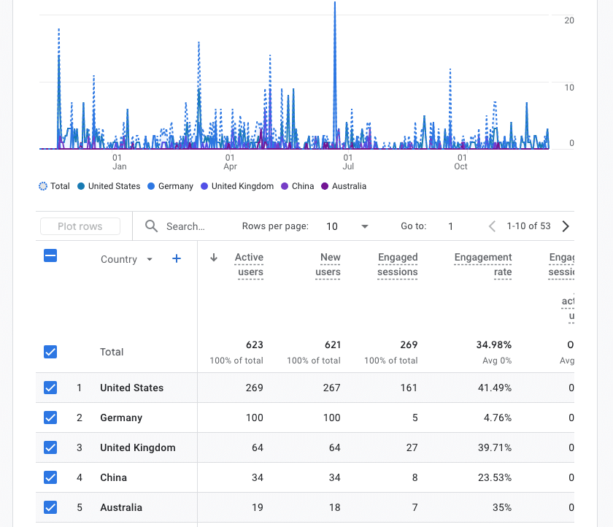Sort by New users column

coord(329,265)
